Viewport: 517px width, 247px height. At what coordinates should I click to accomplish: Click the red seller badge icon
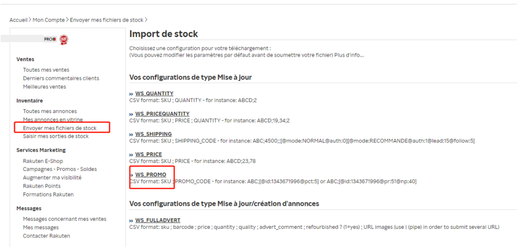pyautogui.click(x=64, y=40)
